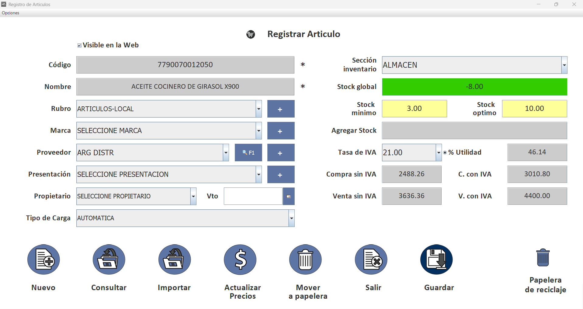Click the Venta sin IVA field

(411, 196)
